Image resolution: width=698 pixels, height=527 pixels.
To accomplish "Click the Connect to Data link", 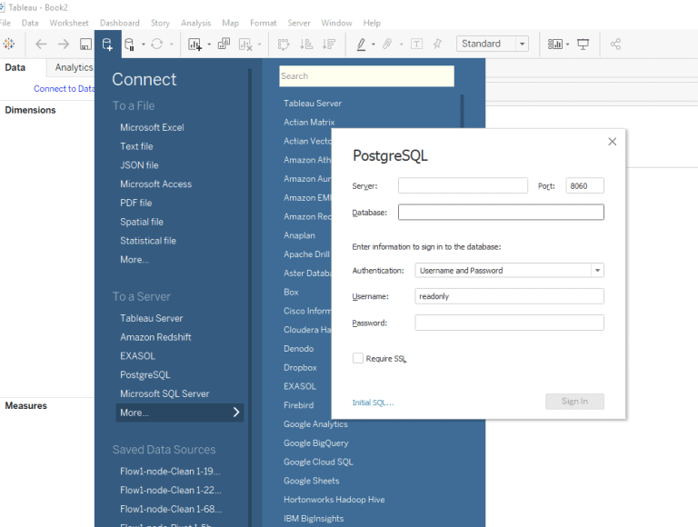I will click(x=65, y=88).
